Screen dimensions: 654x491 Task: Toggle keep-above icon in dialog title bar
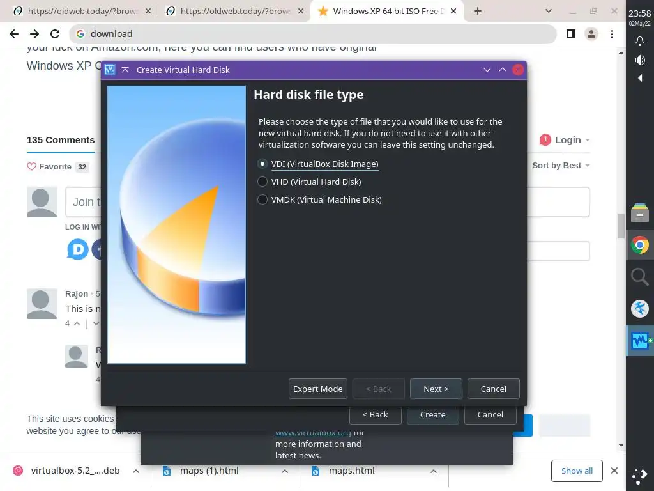pyautogui.click(x=125, y=70)
